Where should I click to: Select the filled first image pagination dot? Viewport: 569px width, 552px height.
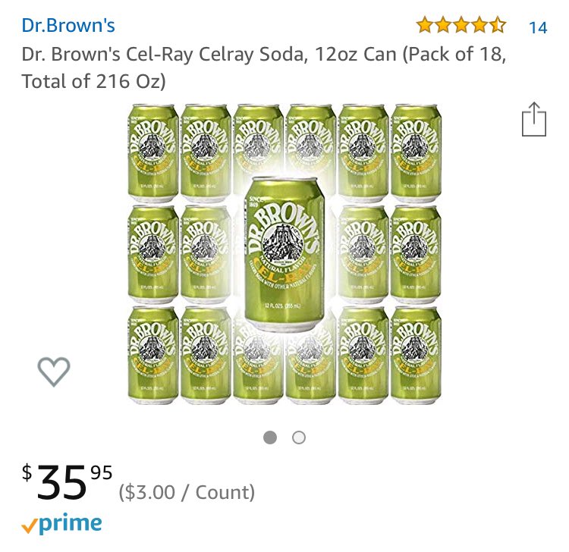pos(269,438)
